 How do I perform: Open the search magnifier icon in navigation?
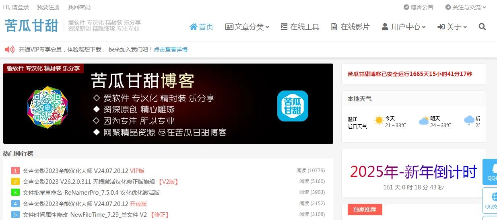click(482, 27)
